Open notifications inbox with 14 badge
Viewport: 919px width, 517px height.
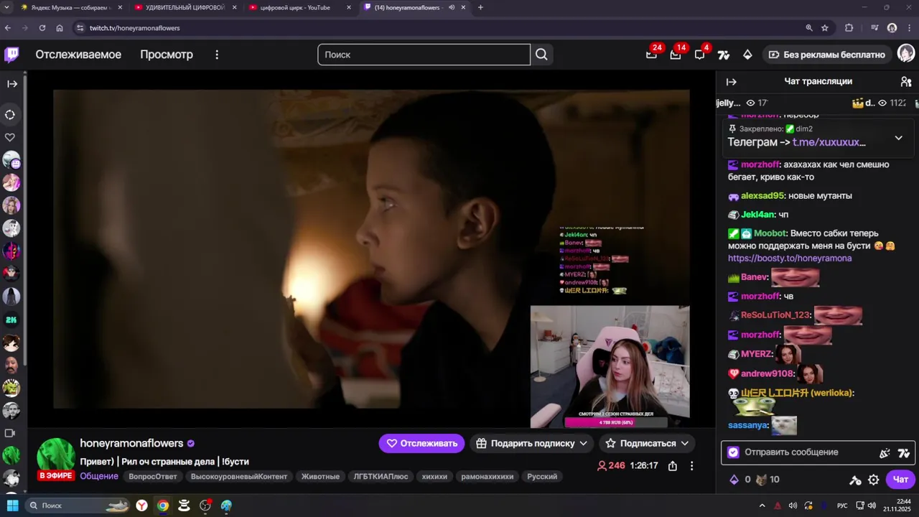tap(676, 55)
